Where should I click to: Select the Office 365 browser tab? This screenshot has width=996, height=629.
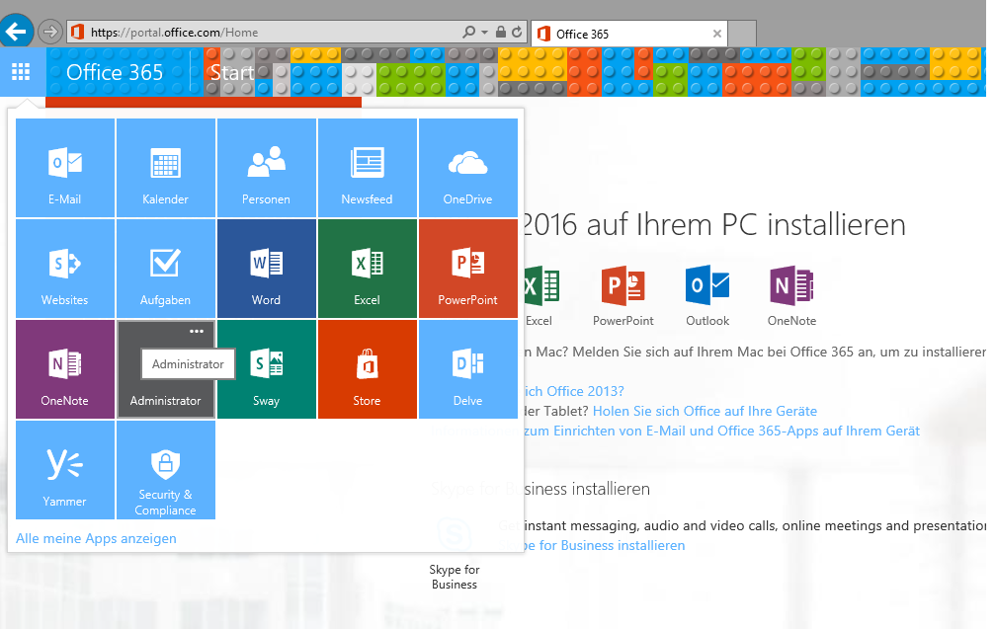(x=628, y=34)
